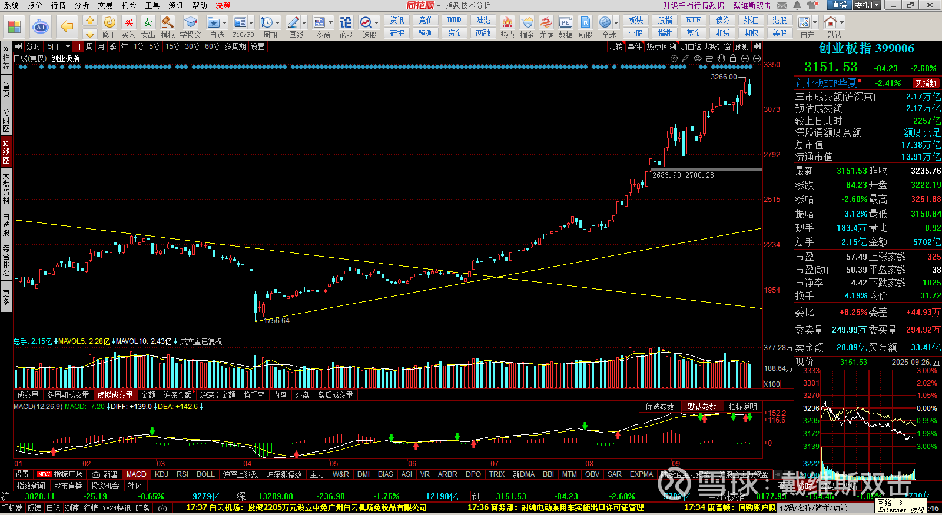This screenshot has width=942, height=515.
Task: Switch to the BOLL indicator tab
Action: point(205,474)
